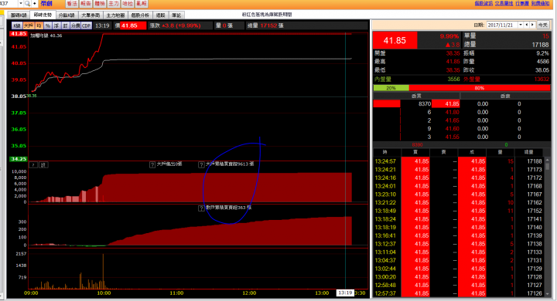Open the 主力地圖 tab

115,15
